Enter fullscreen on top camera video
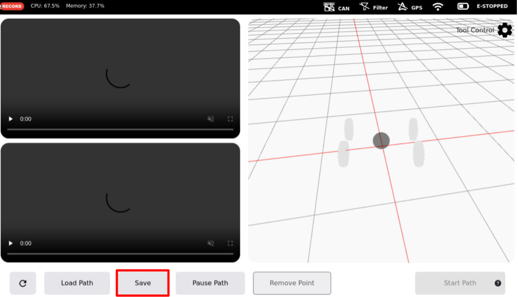Image resolution: width=518 pixels, height=297 pixels. coord(230,119)
